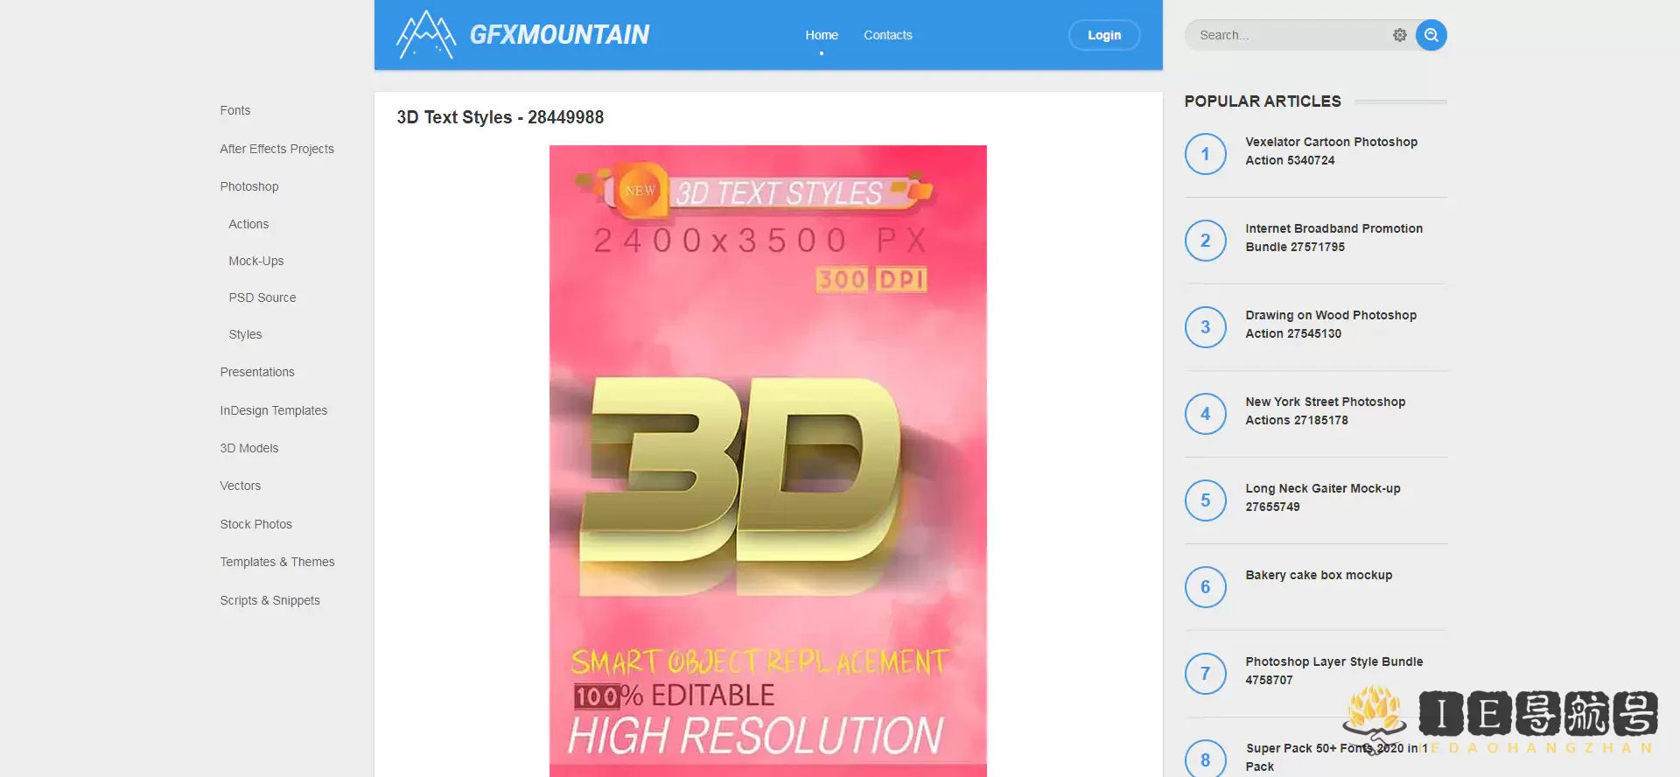Open Photoshop Layer Style Bundle article
The width and height of the screenshot is (1680, 777).
click(x=1334, y=670)
